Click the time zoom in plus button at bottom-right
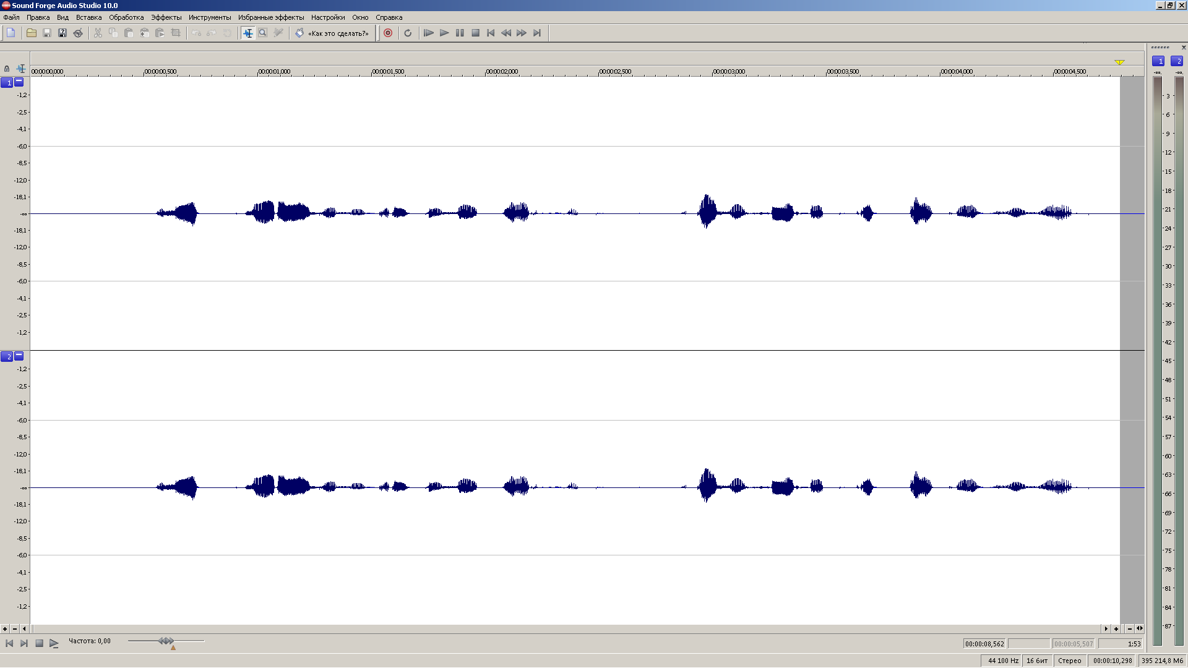This screenshot has width=1188, height=668. click(x=1116, y=628)
